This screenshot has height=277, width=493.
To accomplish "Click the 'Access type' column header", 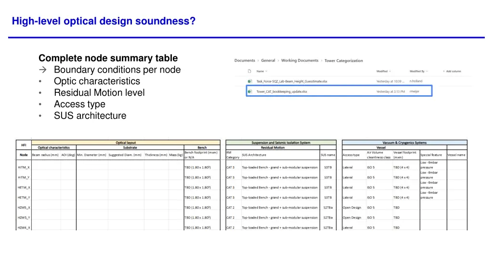I will pyautogui.click(x=354, y=155).
